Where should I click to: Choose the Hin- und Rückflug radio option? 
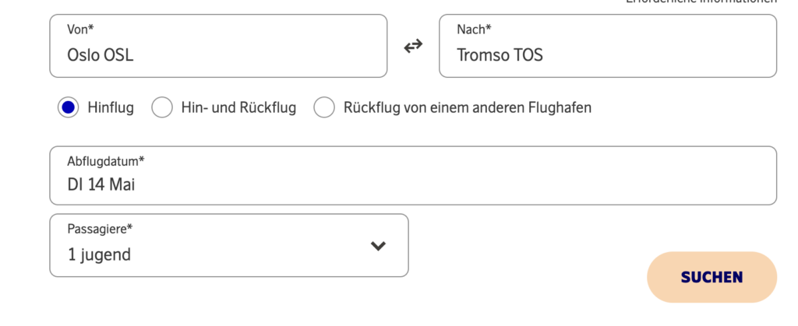pos(162,107)
